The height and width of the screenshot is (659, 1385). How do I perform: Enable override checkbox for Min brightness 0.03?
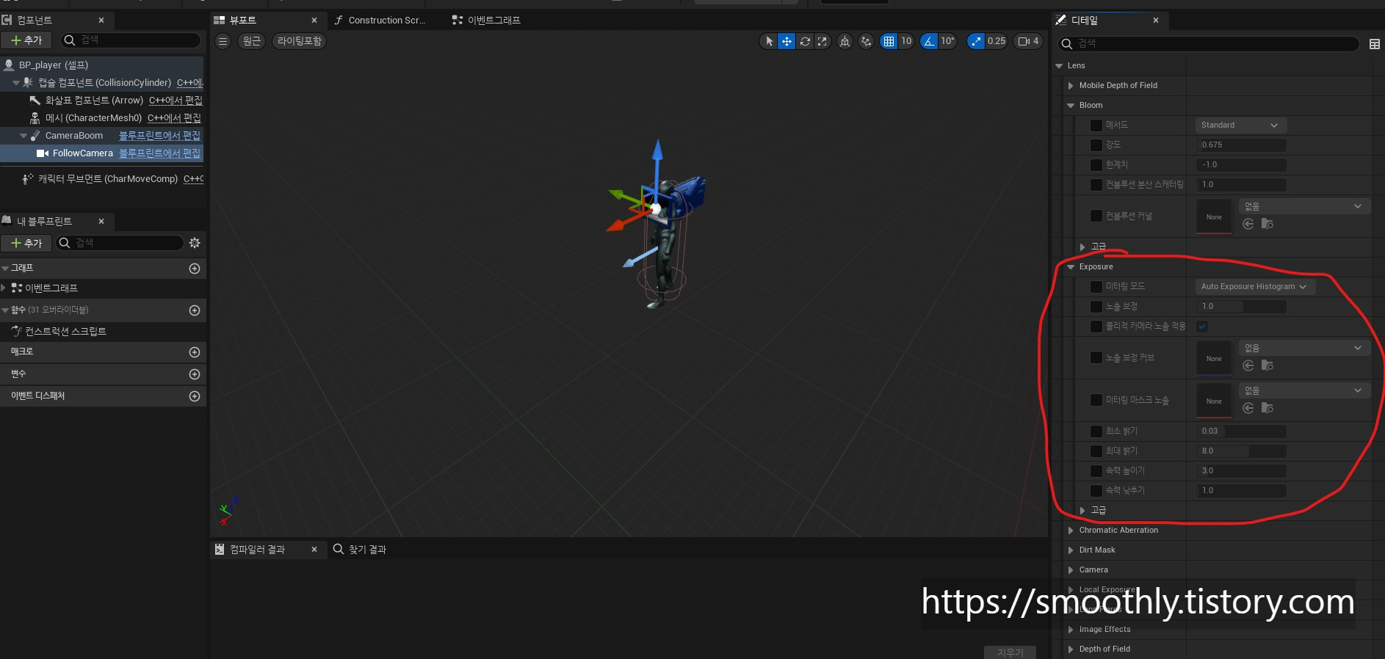(1096, 432)
